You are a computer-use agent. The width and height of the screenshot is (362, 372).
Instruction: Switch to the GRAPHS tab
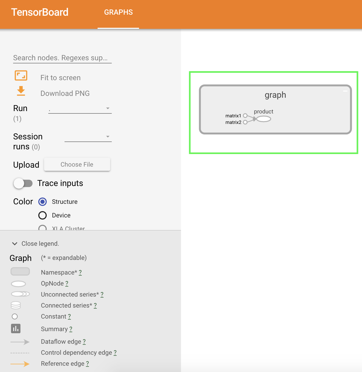tap(118, 12)
